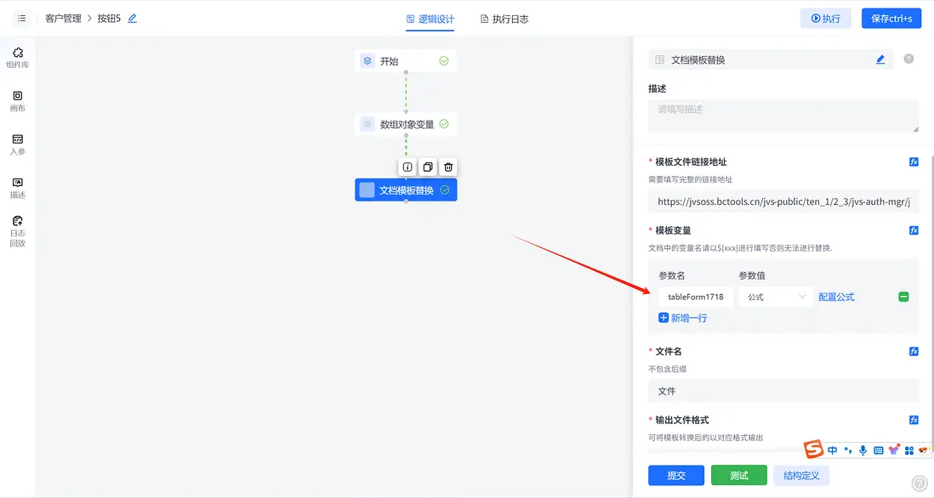Open the Sogou input icon in the tray
Screen dimensions: 934x498
pyautogui.click(x=812, y=450)
